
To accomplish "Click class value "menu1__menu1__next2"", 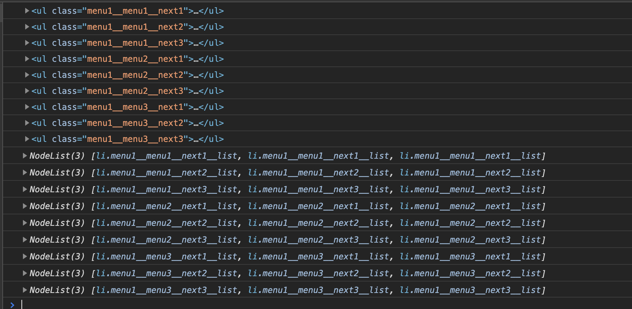I will 135,27.
